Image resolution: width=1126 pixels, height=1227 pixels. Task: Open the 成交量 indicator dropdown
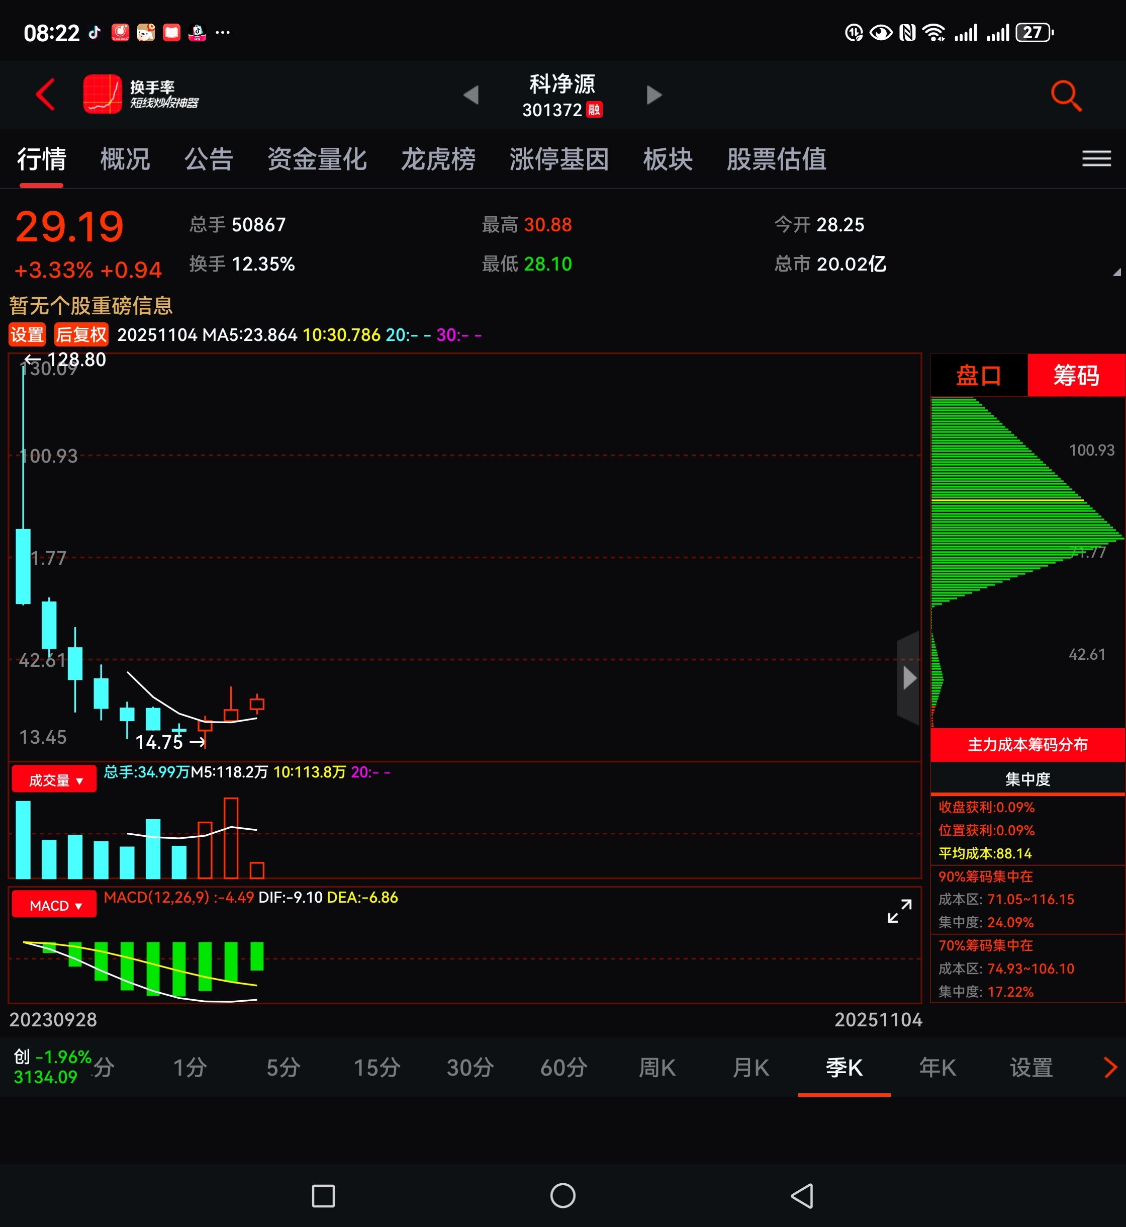tap(54, 779)
